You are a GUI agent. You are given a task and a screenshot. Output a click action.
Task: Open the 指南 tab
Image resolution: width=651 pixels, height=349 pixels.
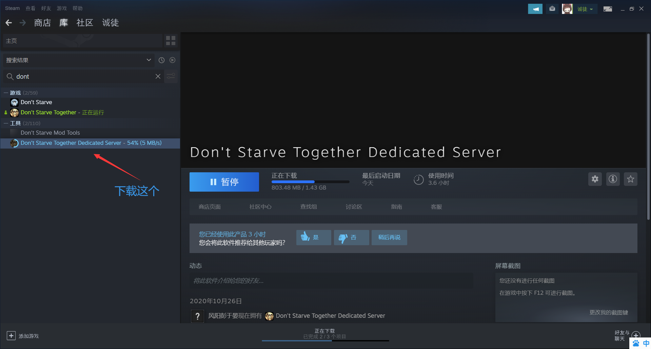396,207
